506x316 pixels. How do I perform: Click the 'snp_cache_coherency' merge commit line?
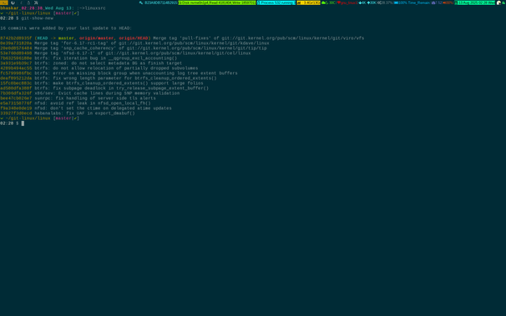(134, 48)
